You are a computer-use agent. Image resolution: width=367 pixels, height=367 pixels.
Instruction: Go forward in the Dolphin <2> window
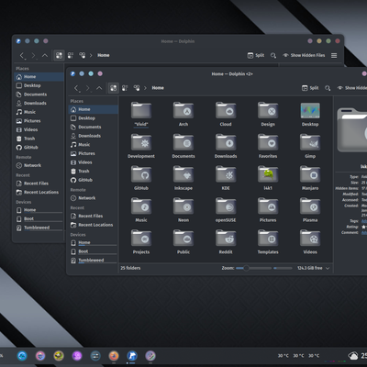(x=88, y=88)
